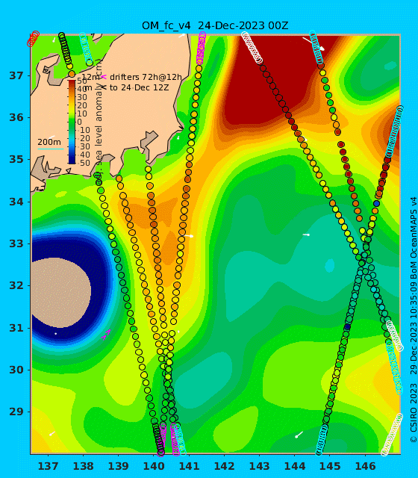The width and height of the screenshot is (418, 478).
Task: Click the longitude label 138
Action: pos(83,466)
